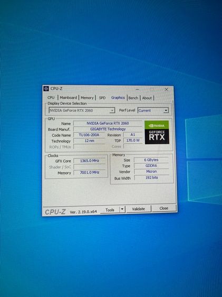This screenshot has height=297, width=222.
Task: Expand the Perf Level Current dropdown
Action: click(x=153, y=110)
